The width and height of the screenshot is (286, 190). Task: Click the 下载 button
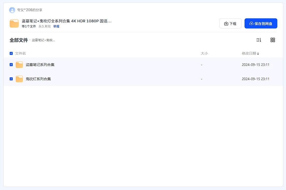coord(230,24)
